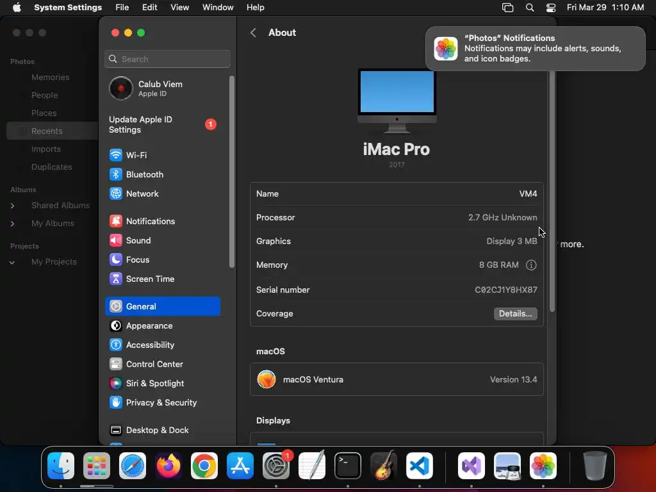Screen dimensions: 656x492
Task: Open the Apple menu
Action: (x=17, y=8)
